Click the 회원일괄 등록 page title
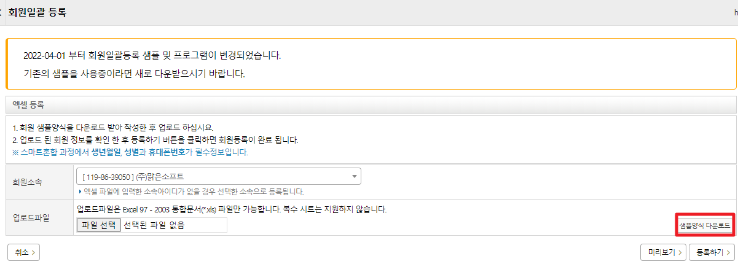 pos(38,12)
